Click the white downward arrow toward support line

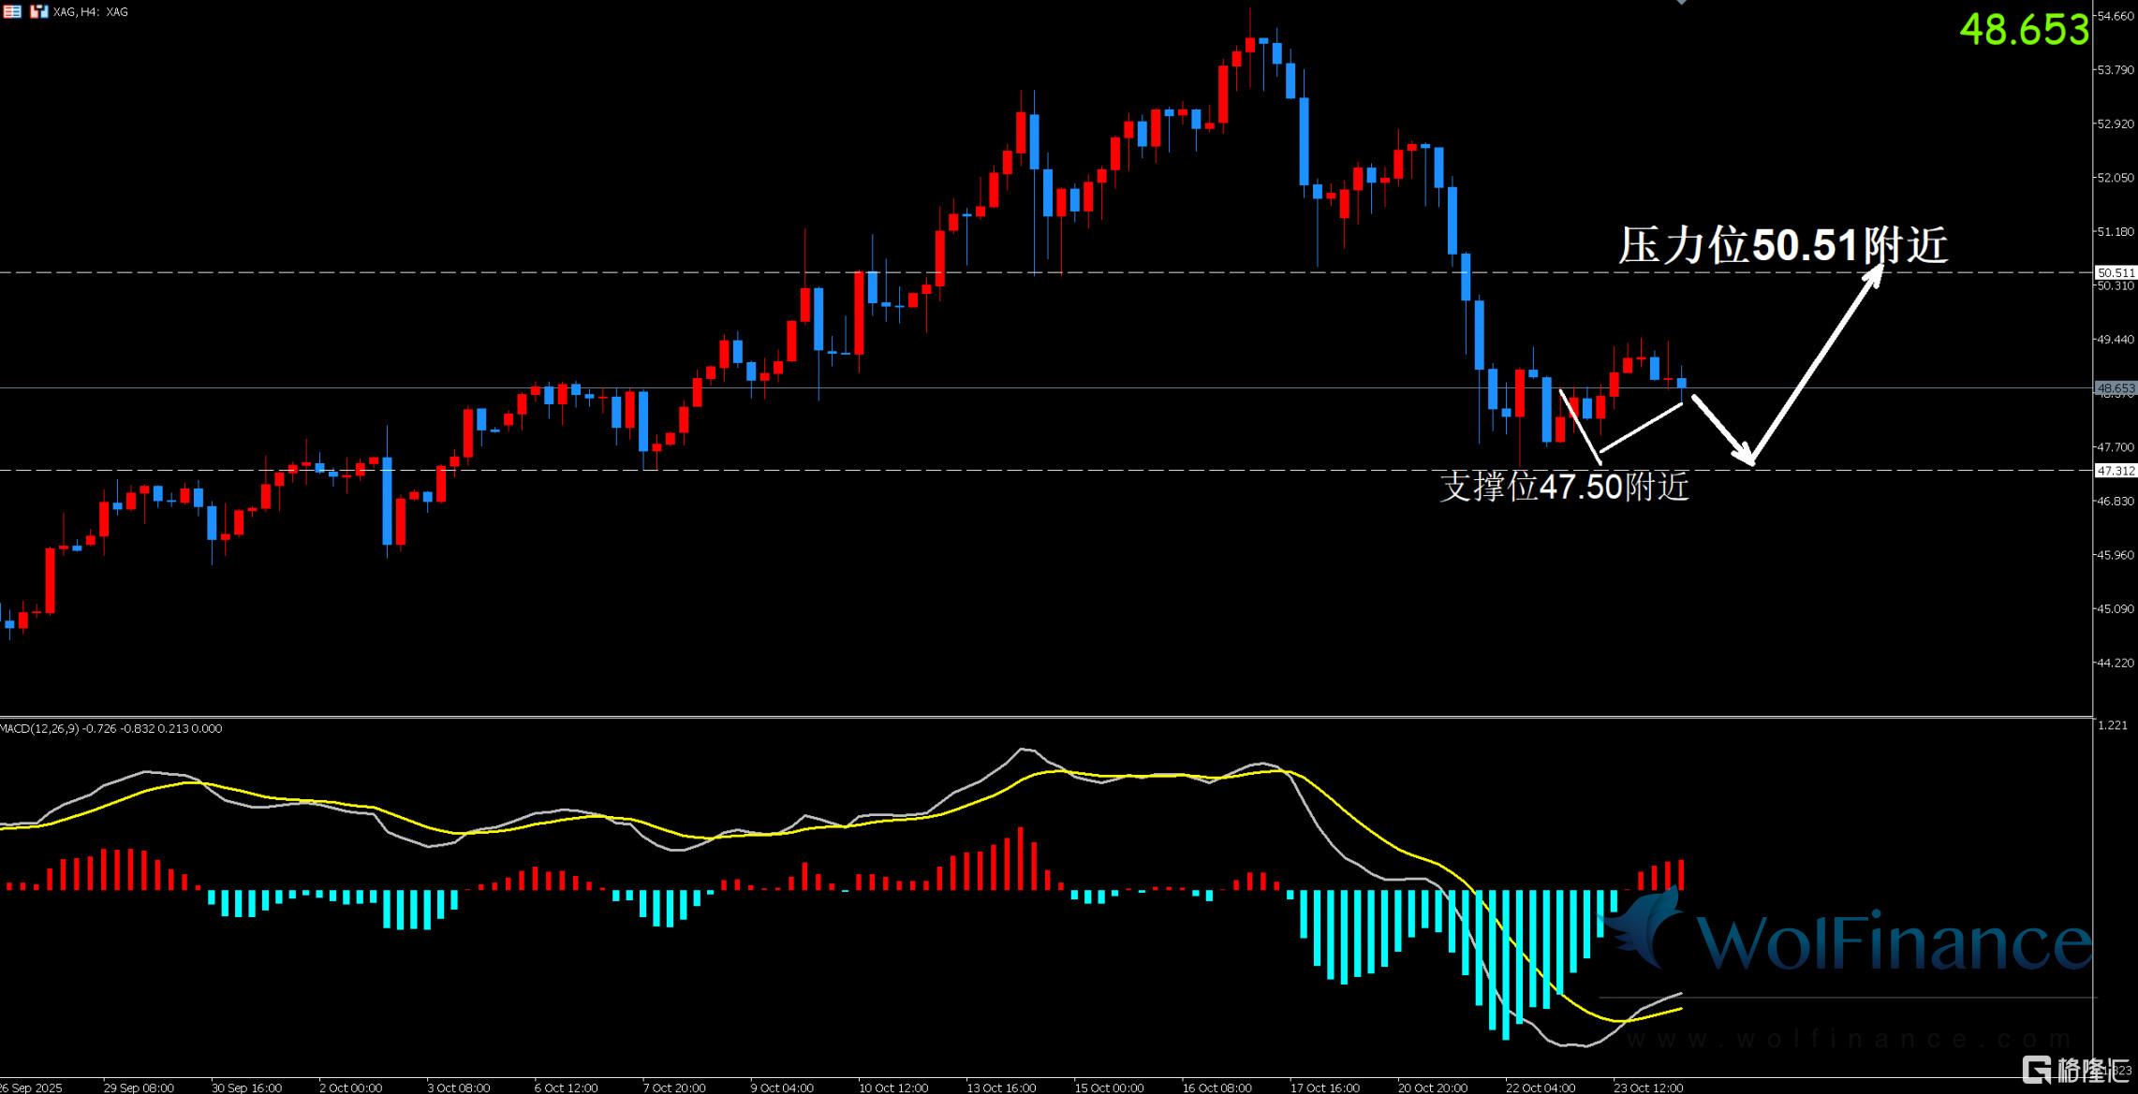tap(1722, 430)
